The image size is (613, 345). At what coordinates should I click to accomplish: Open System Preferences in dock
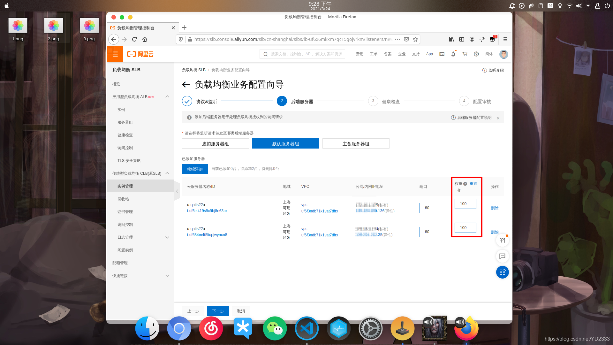tap(371, 328)
